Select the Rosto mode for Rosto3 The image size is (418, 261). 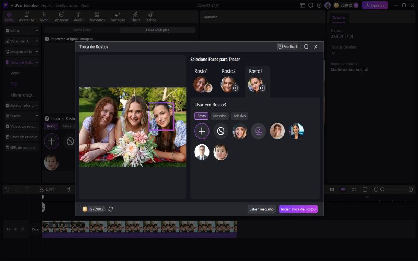tap(201, 116)
